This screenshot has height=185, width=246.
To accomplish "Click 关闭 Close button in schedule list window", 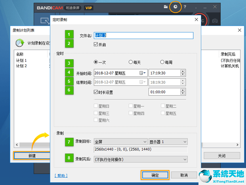I will click(222, 156).
